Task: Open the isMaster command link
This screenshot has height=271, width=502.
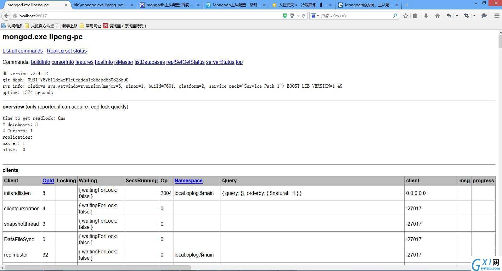Action: pyautogui.click(x=124, y=62)
